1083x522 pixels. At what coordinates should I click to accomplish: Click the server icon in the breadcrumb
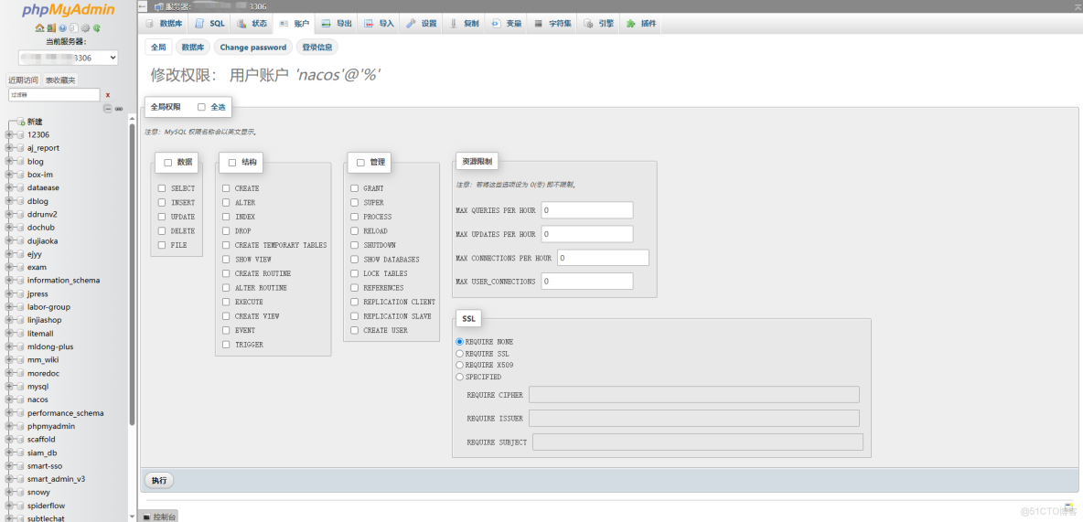point(159,6)
